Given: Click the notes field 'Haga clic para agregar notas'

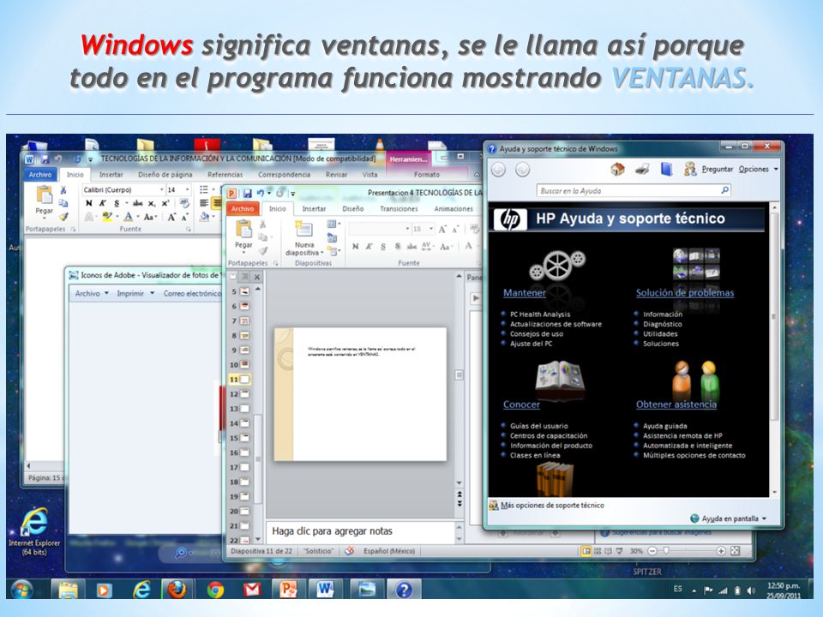Looking at the screenshot, I should point(361,531).
